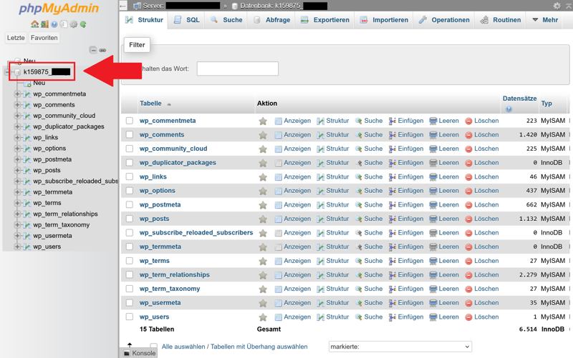Click the filter text input field
Viewport: 573px width, 358px height.
(x=237, y=69)
